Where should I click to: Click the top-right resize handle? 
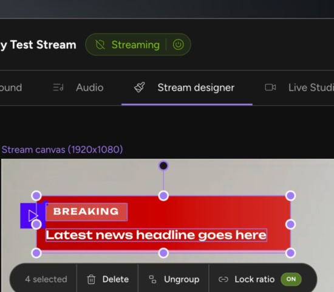point(290,195)
